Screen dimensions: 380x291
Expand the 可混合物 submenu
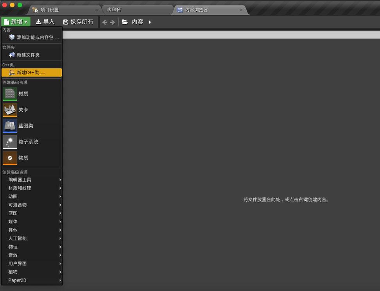[x=32, y=205]
